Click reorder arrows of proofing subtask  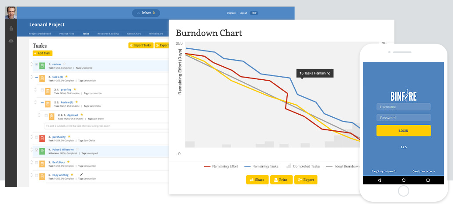(x=35, y=90)
